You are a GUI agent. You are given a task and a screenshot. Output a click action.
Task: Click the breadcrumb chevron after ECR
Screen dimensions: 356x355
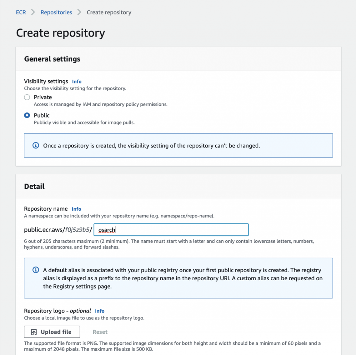pos(33,13)
